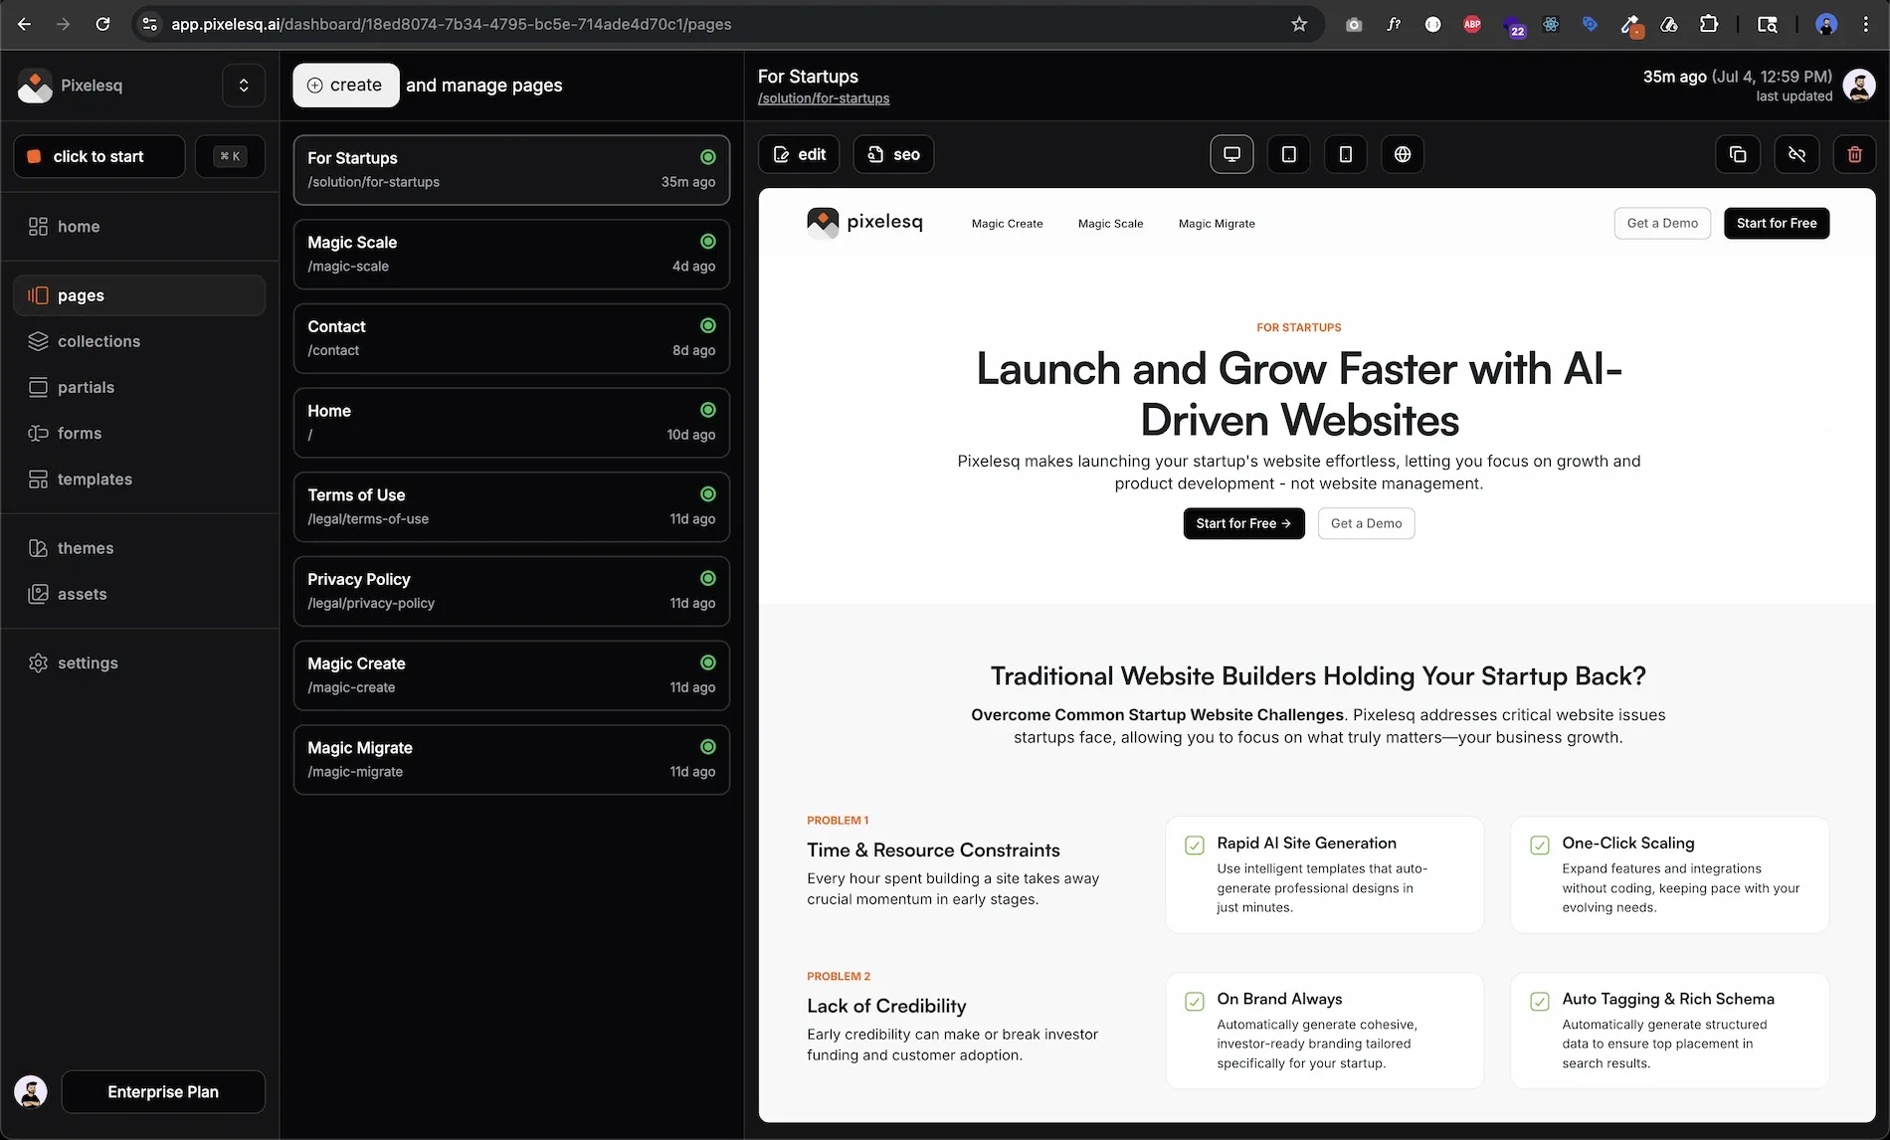Go back with browser back arrow
This screenshot has height=1140, width=1890.
tap(24, 24)
